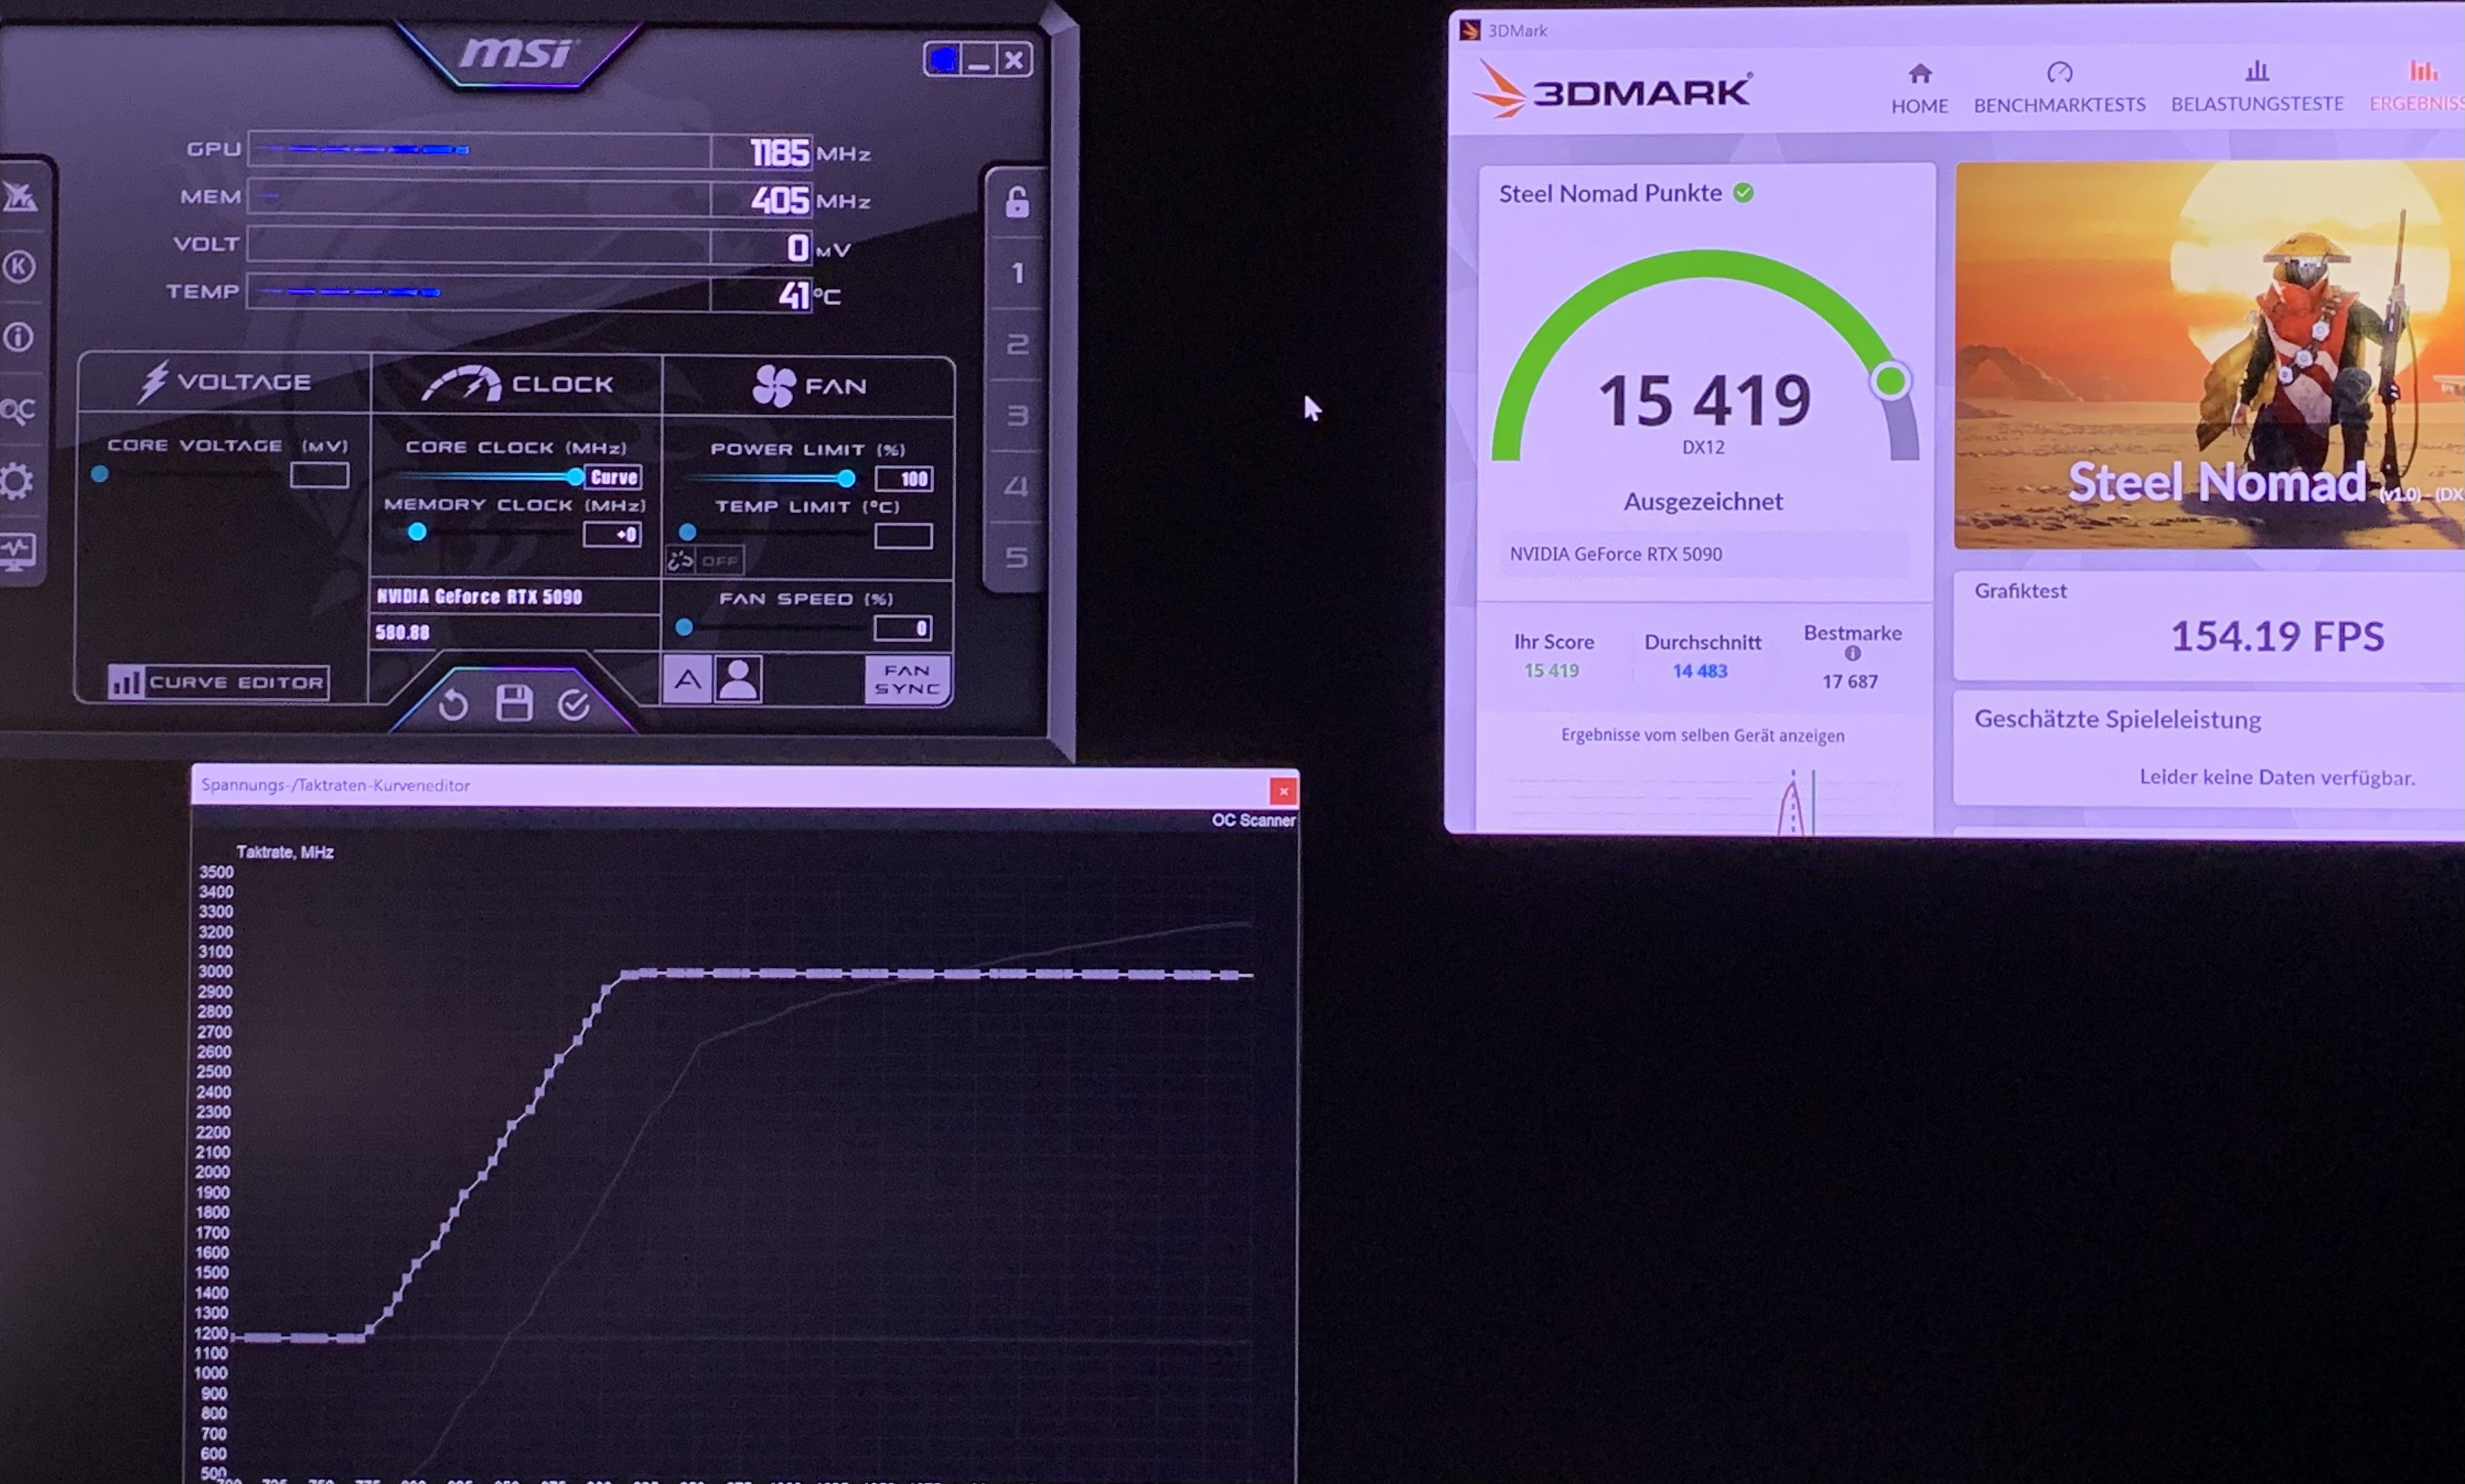Click the green verified checkmark beside Steel Nomad Punkte

(x=1743, y=193)
